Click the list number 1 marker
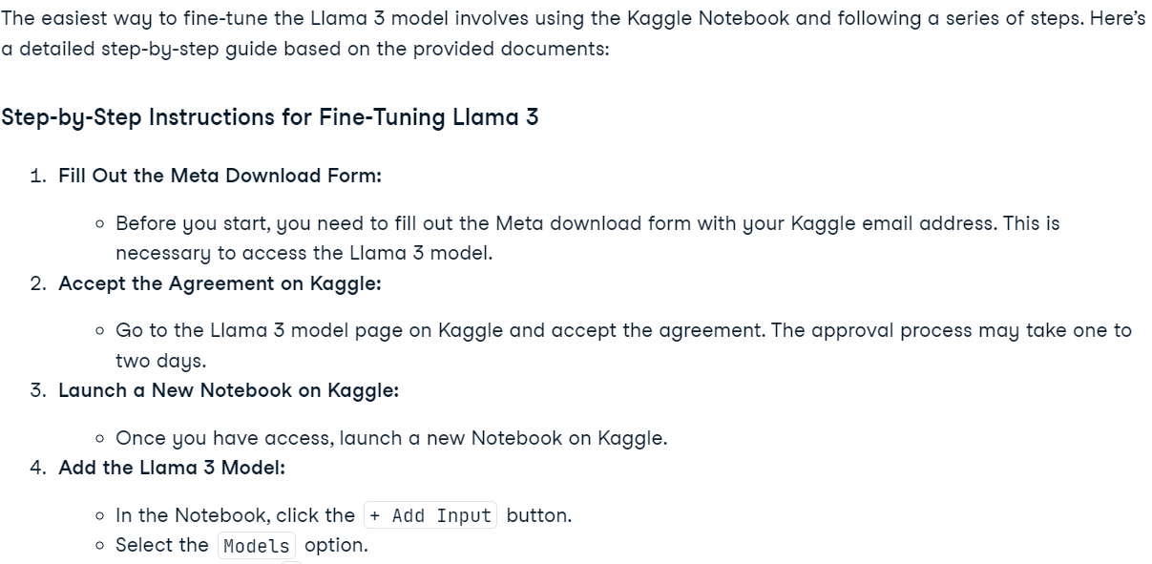This screenshot has width=1152, height=564. (x=37, y=176)
